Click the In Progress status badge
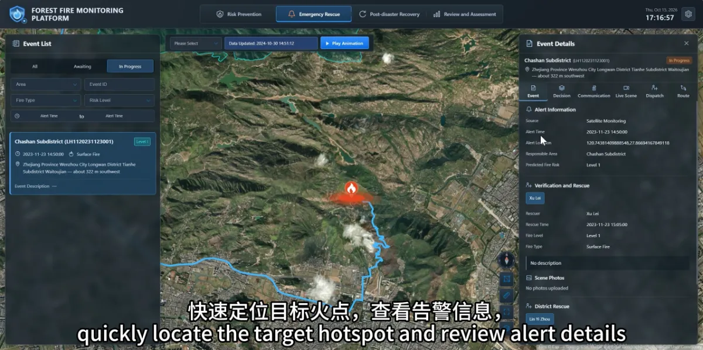This screenshot has width=703, height=350. pyautogui.click(x=678, y=60)
